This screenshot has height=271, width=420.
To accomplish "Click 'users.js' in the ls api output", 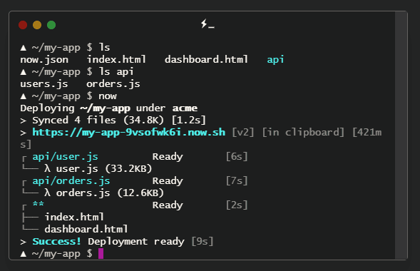I will pos(44,84).
